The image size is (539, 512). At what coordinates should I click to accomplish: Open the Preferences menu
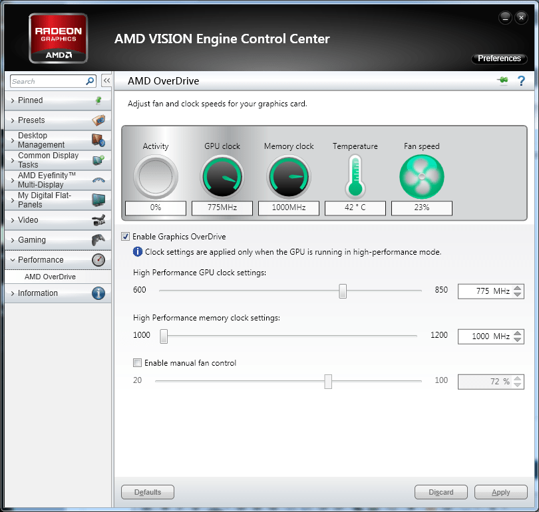click(499, 59)
